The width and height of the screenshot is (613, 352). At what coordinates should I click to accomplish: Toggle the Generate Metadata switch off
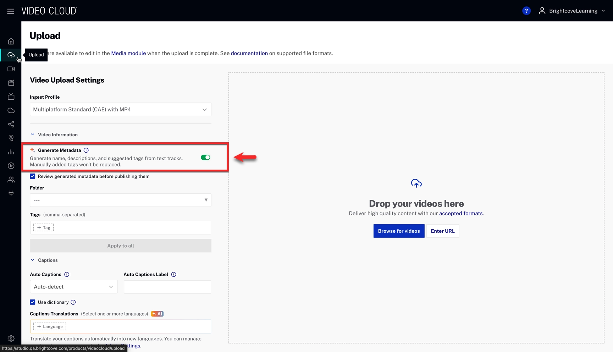[205, 158]
